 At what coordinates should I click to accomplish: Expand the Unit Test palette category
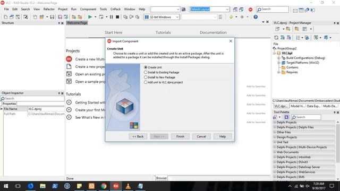click(x=275, y=142)
